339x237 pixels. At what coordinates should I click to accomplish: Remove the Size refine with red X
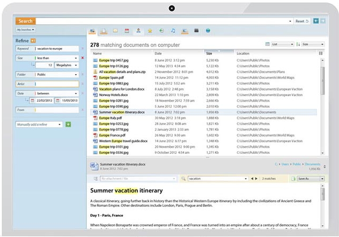tap(82, 58)
